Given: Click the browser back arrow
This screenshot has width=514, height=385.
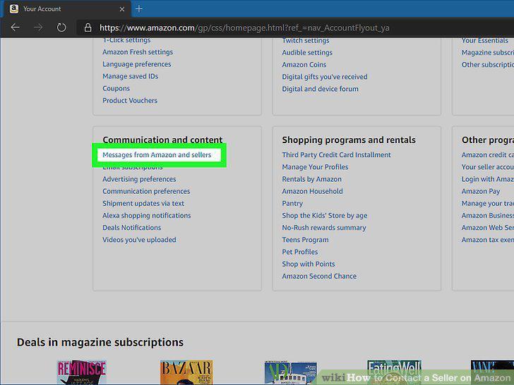Looking at the screenshot, I should (x=15, y=28).
